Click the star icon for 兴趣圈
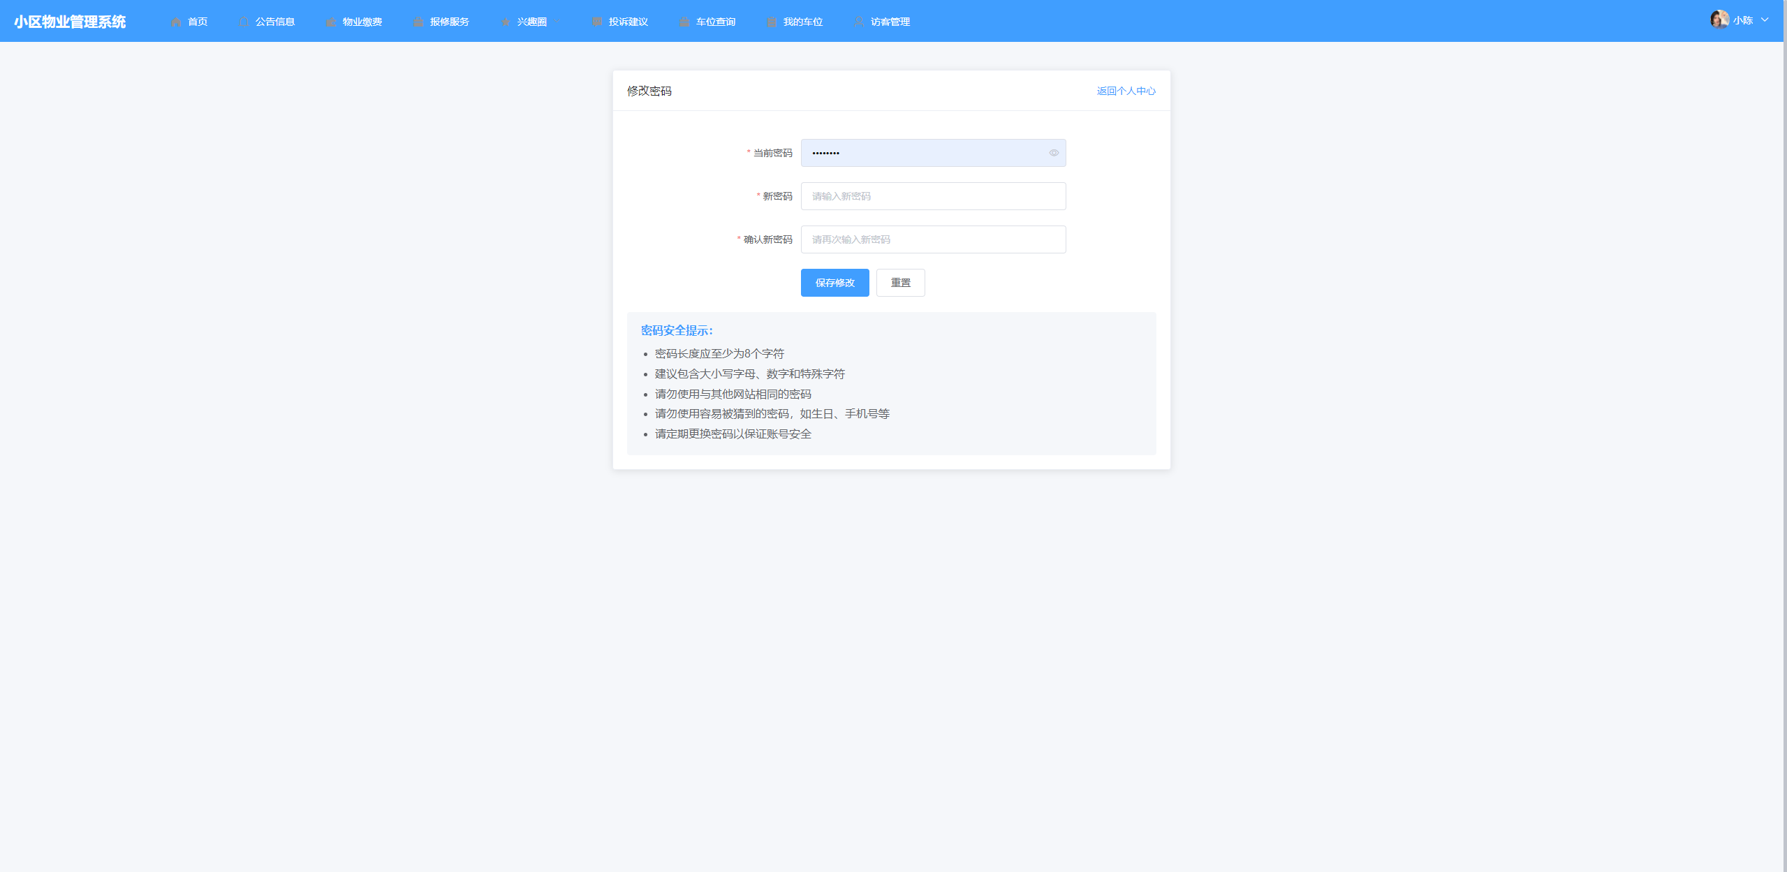 506,22
